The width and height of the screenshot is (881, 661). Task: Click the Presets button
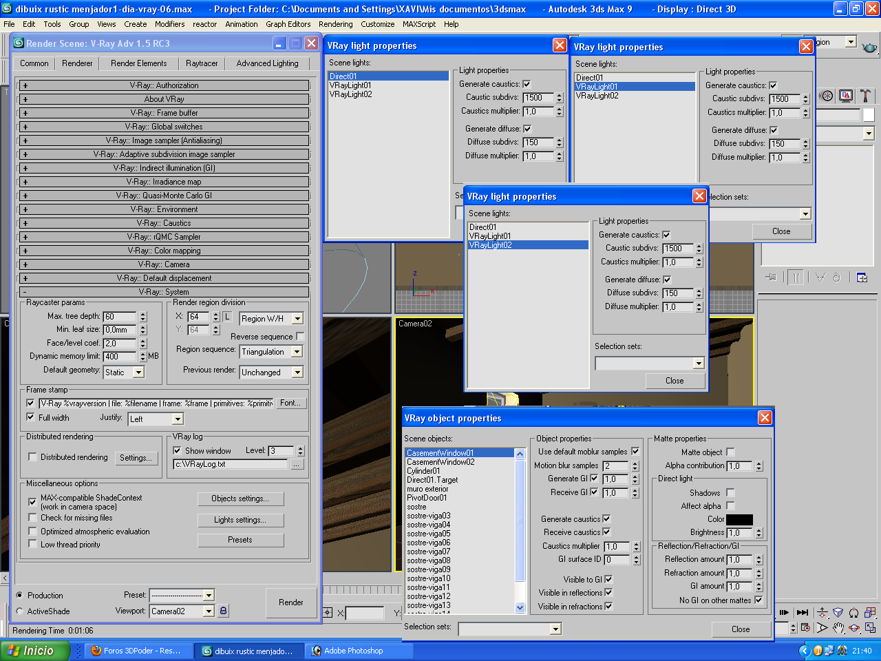(240, 540)
